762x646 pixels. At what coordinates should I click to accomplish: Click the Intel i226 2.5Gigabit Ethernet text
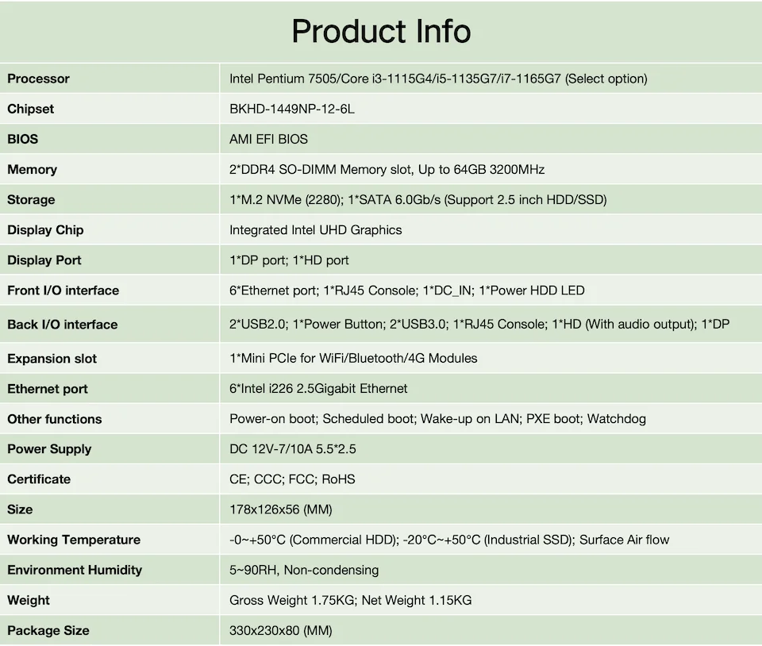click(x=318, y=388)
